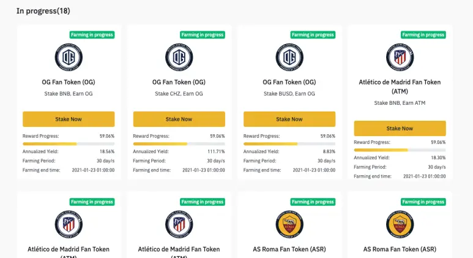Click the Atlético de Madrid logo on the Stake BNB, Earn ATM card
Image resolution: width=473 pixels, height=258 pixels.
pyautogui.click(x=400, y=57)
